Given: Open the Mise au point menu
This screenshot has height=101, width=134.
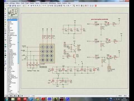Looking at the screenshot, I should [x=44, y=3].
